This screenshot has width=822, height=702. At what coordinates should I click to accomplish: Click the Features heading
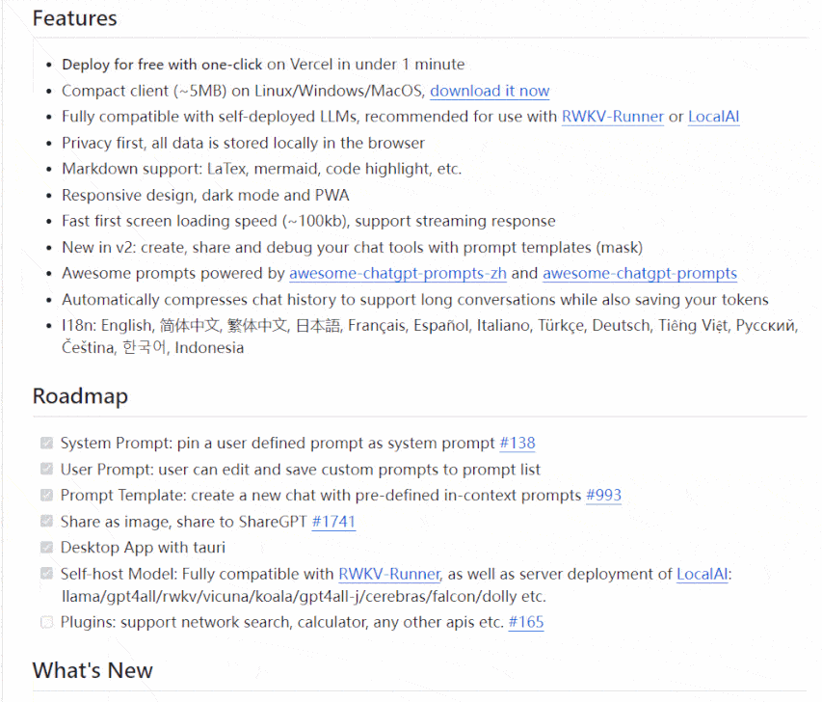click(x=74, y=18)
